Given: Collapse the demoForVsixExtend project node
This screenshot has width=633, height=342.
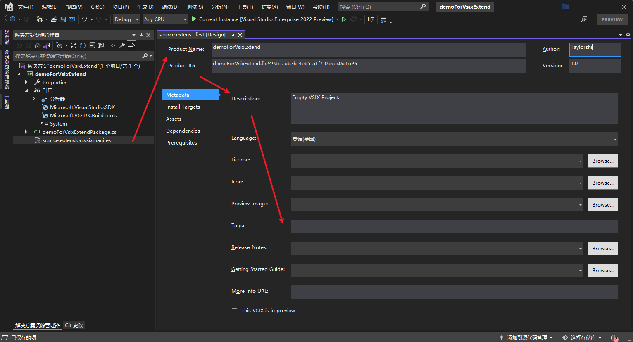Looking at the screenshot, I should click(x=19, y=74).
